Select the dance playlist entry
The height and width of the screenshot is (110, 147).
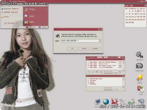coord(91,82)
